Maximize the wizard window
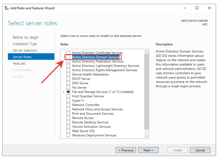The image size is (219, 159). [x=197, y=8]
